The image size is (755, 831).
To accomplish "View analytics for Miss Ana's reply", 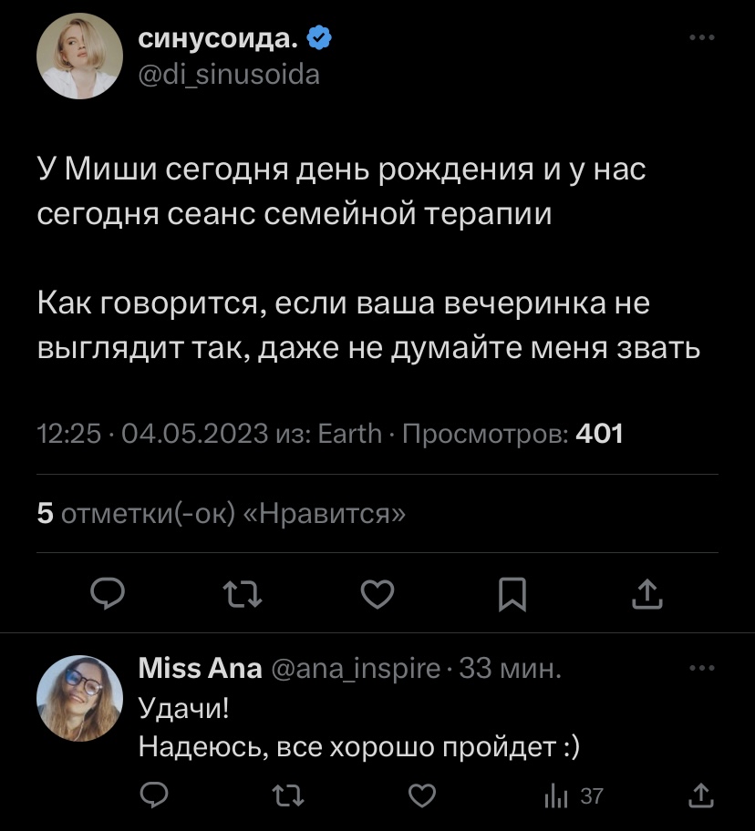I will click(x=573, y=795).
